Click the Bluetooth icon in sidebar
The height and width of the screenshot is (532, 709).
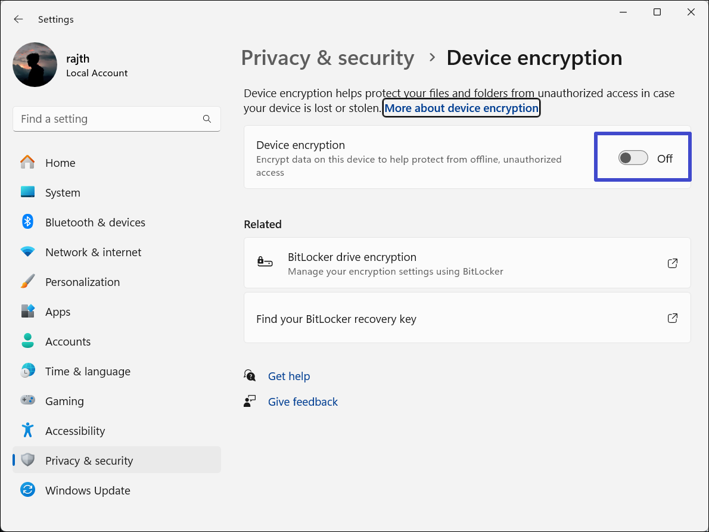27,222
